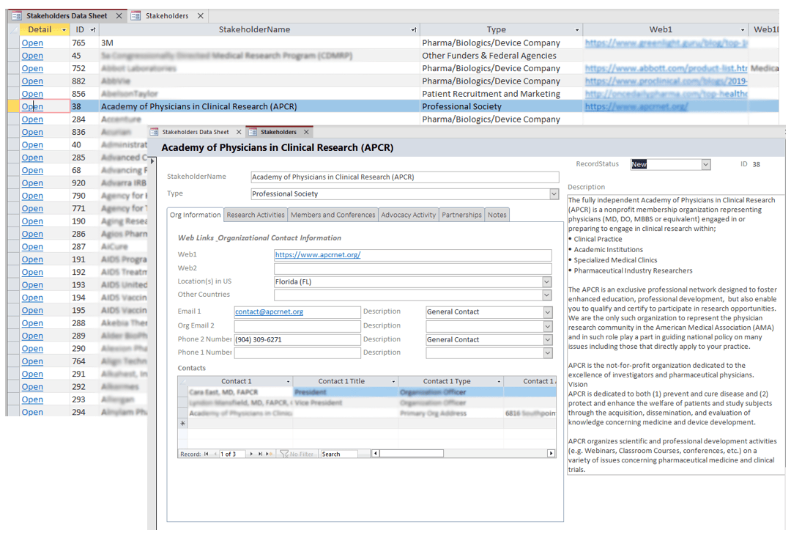Image resolution: width=791 pixels, height=546 pixels.
Task: Close back window's Stakeholders Data Sheet tab
Action: [119, 15]
